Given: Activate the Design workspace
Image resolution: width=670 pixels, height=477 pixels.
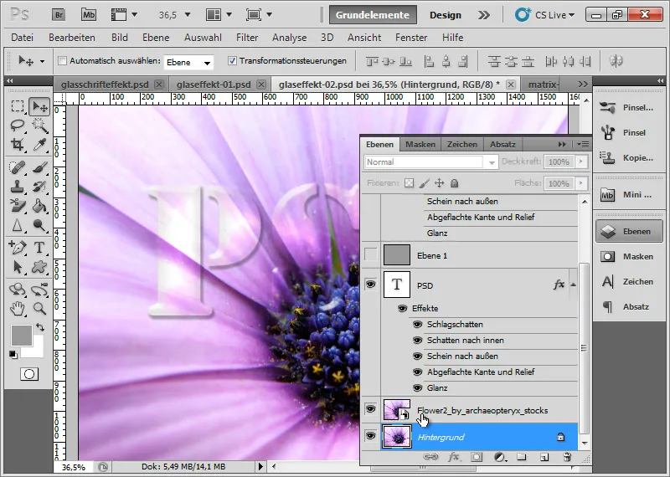Looking at the screenshot, I should point(446,15).
